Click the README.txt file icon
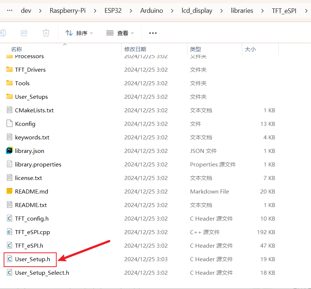311x289 pixels. click(10, 204)
